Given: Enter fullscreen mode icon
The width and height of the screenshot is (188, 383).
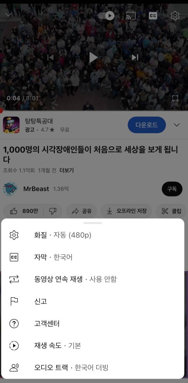Looking at the screenshot, I should (x=175, y=98).
